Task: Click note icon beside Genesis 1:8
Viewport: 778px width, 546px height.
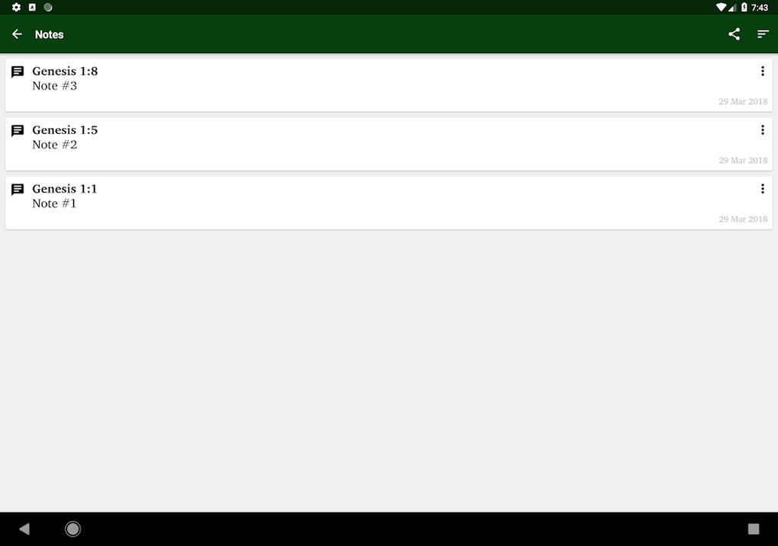Action: tap(18, 72)
